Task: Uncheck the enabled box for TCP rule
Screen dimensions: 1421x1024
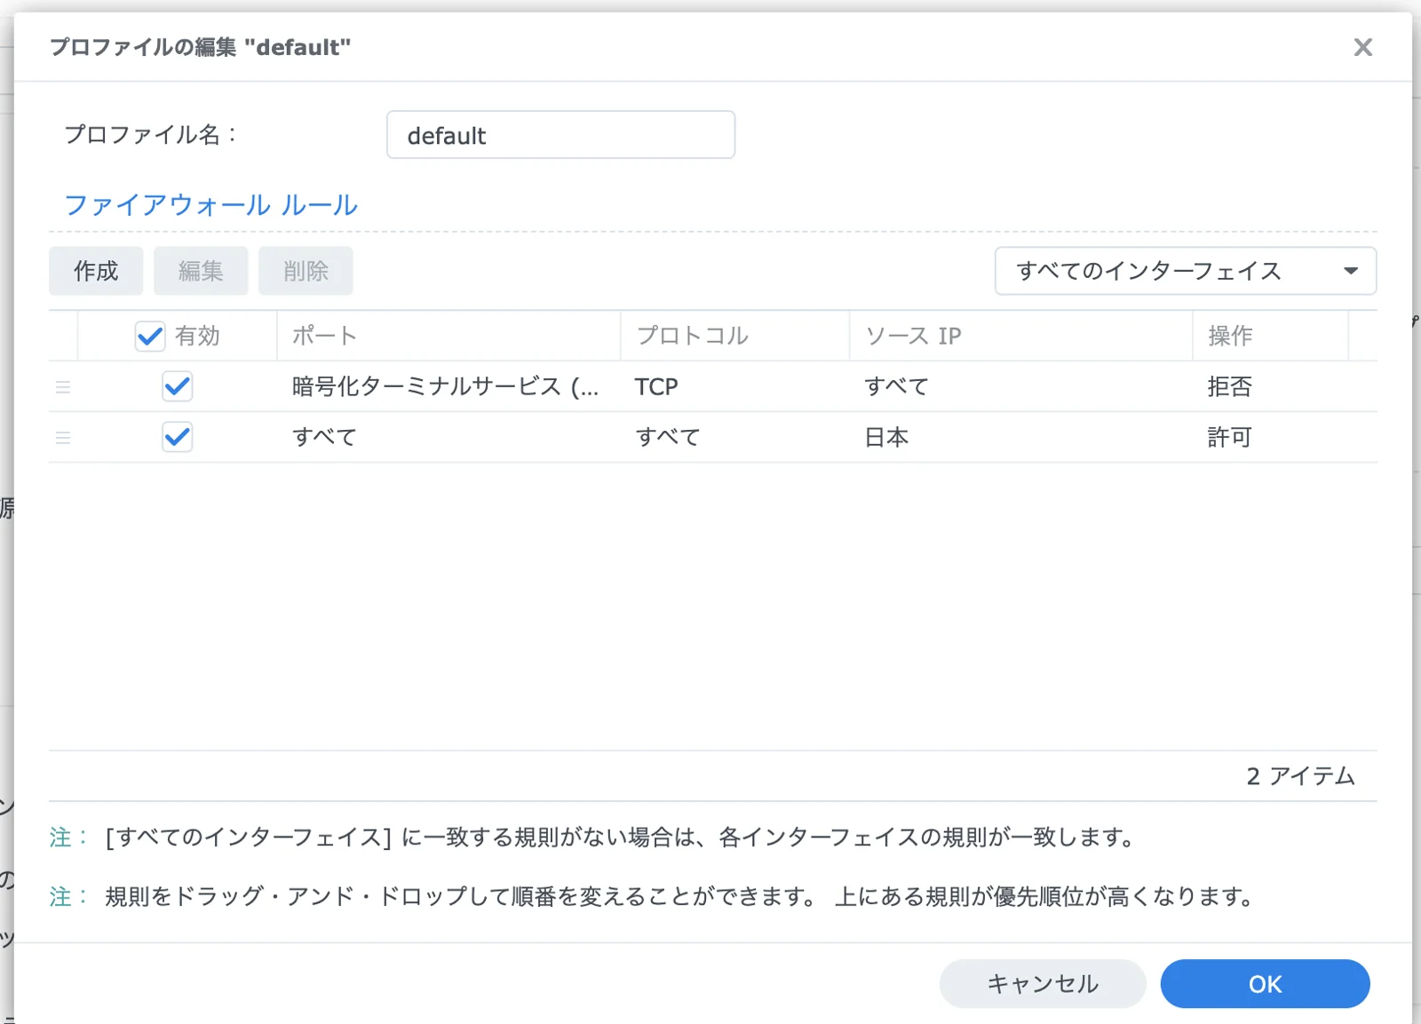Action: click(x=178, y=386)
